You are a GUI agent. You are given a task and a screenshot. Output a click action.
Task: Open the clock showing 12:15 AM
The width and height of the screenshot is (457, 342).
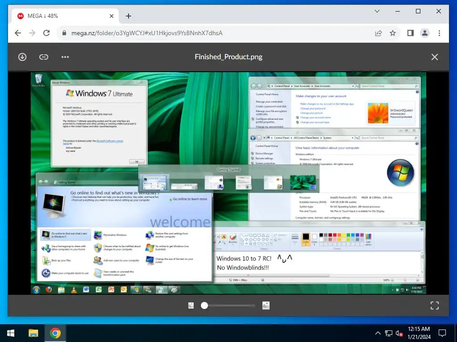(x=419, y=333)
